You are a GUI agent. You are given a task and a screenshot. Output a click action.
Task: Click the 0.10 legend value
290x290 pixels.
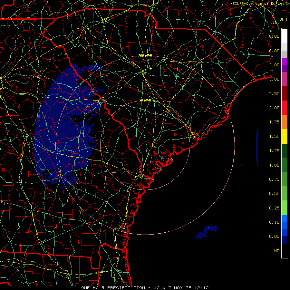point(274,222)
